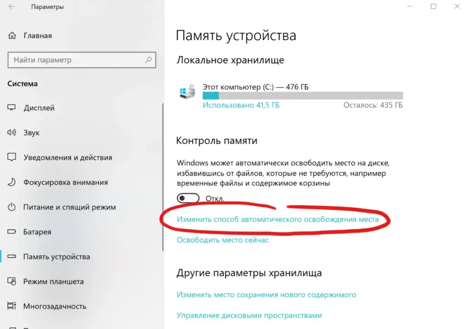Open Режим планшета settings

pos(53,281)
